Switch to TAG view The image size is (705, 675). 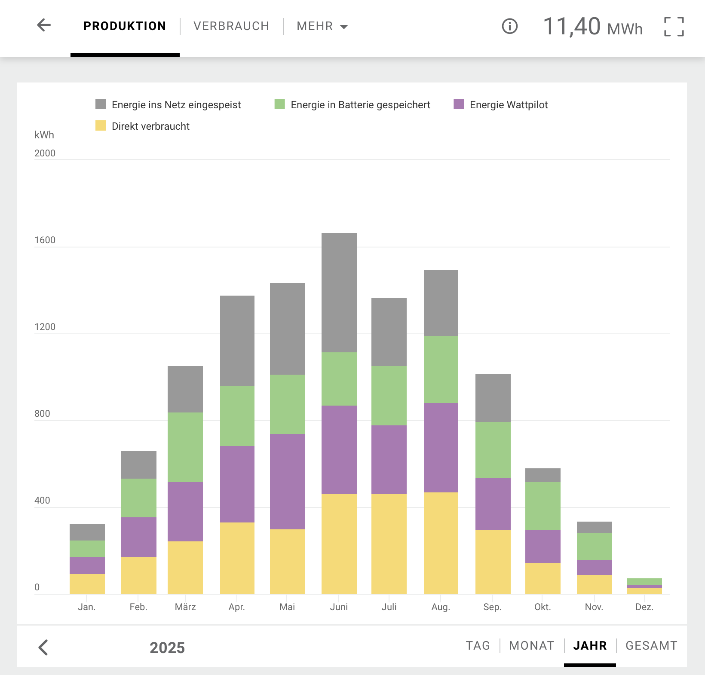[x=478, y=645]
